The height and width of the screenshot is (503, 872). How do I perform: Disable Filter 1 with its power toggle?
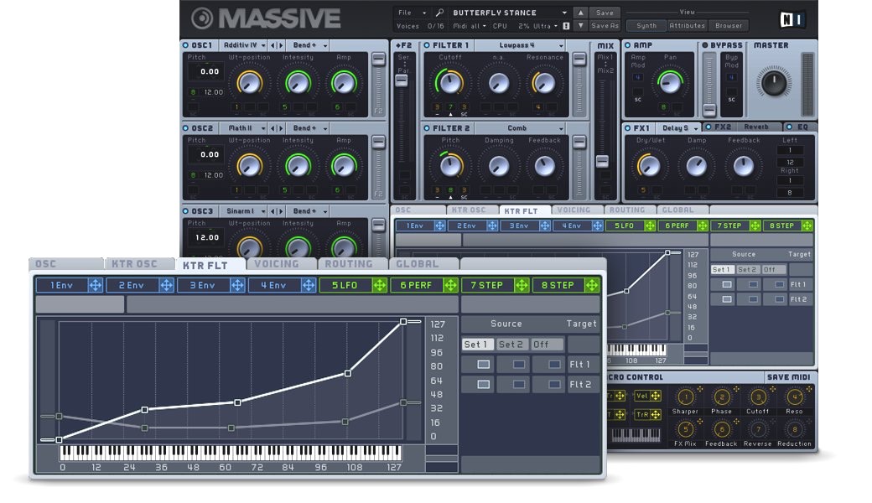427,45
